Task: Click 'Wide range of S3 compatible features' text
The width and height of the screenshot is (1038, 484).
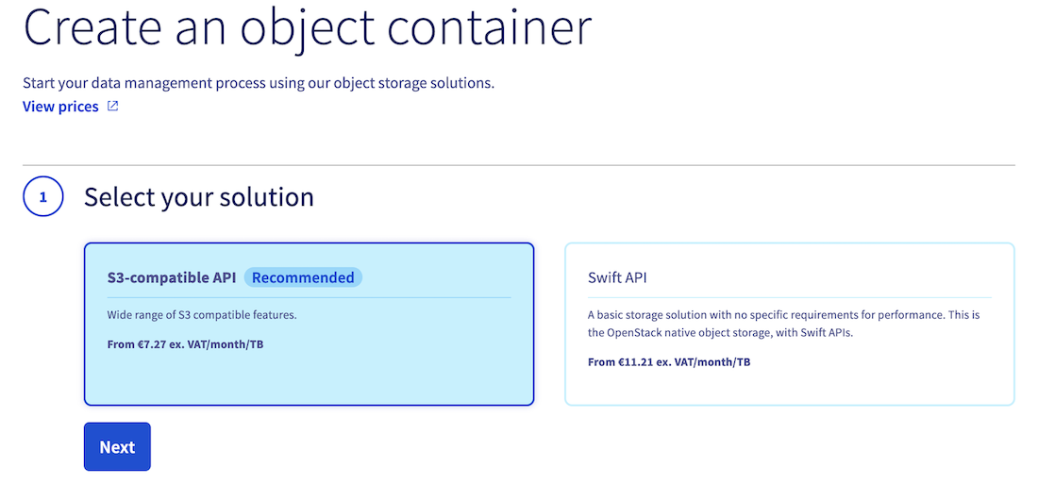Action: click(202, 314)
